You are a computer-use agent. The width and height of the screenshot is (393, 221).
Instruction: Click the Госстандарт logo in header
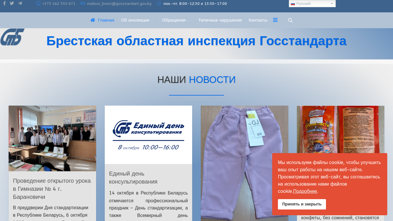click(12, 37)
